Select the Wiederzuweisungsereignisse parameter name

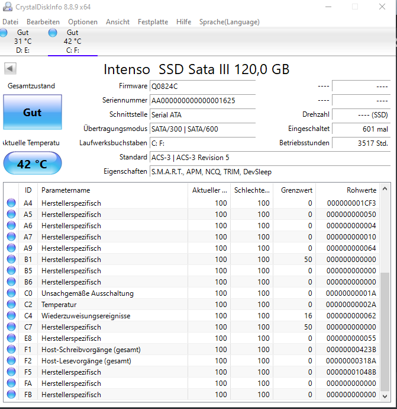tap(86, 316)
